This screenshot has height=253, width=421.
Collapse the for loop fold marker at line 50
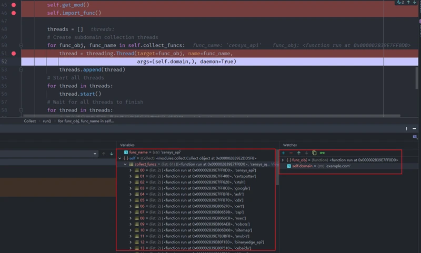21,45
